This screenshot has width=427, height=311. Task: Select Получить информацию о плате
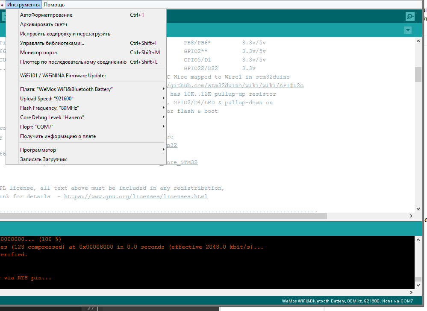coord(86,136)
